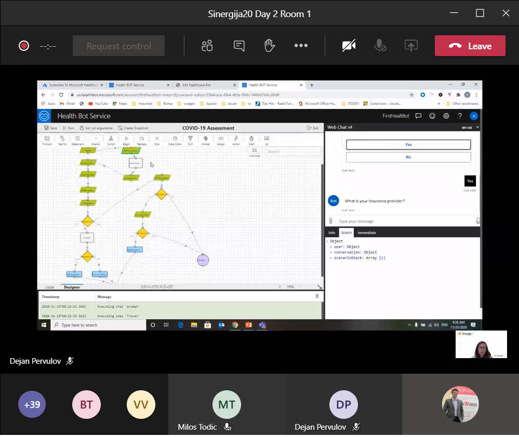Show the +39 additional participants
The height and width of the screenshot is (437, 519).
tap(32, 404)
